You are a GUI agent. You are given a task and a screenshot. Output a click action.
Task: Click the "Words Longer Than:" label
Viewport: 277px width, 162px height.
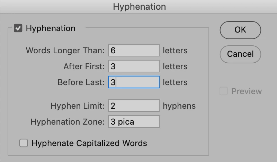(65, 51)
